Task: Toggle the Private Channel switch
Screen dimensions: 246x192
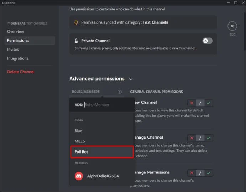Action: [x=207, y=41]
